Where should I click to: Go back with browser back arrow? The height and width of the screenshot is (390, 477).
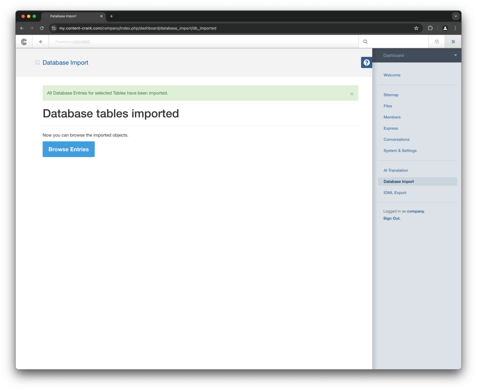(22, 28)
